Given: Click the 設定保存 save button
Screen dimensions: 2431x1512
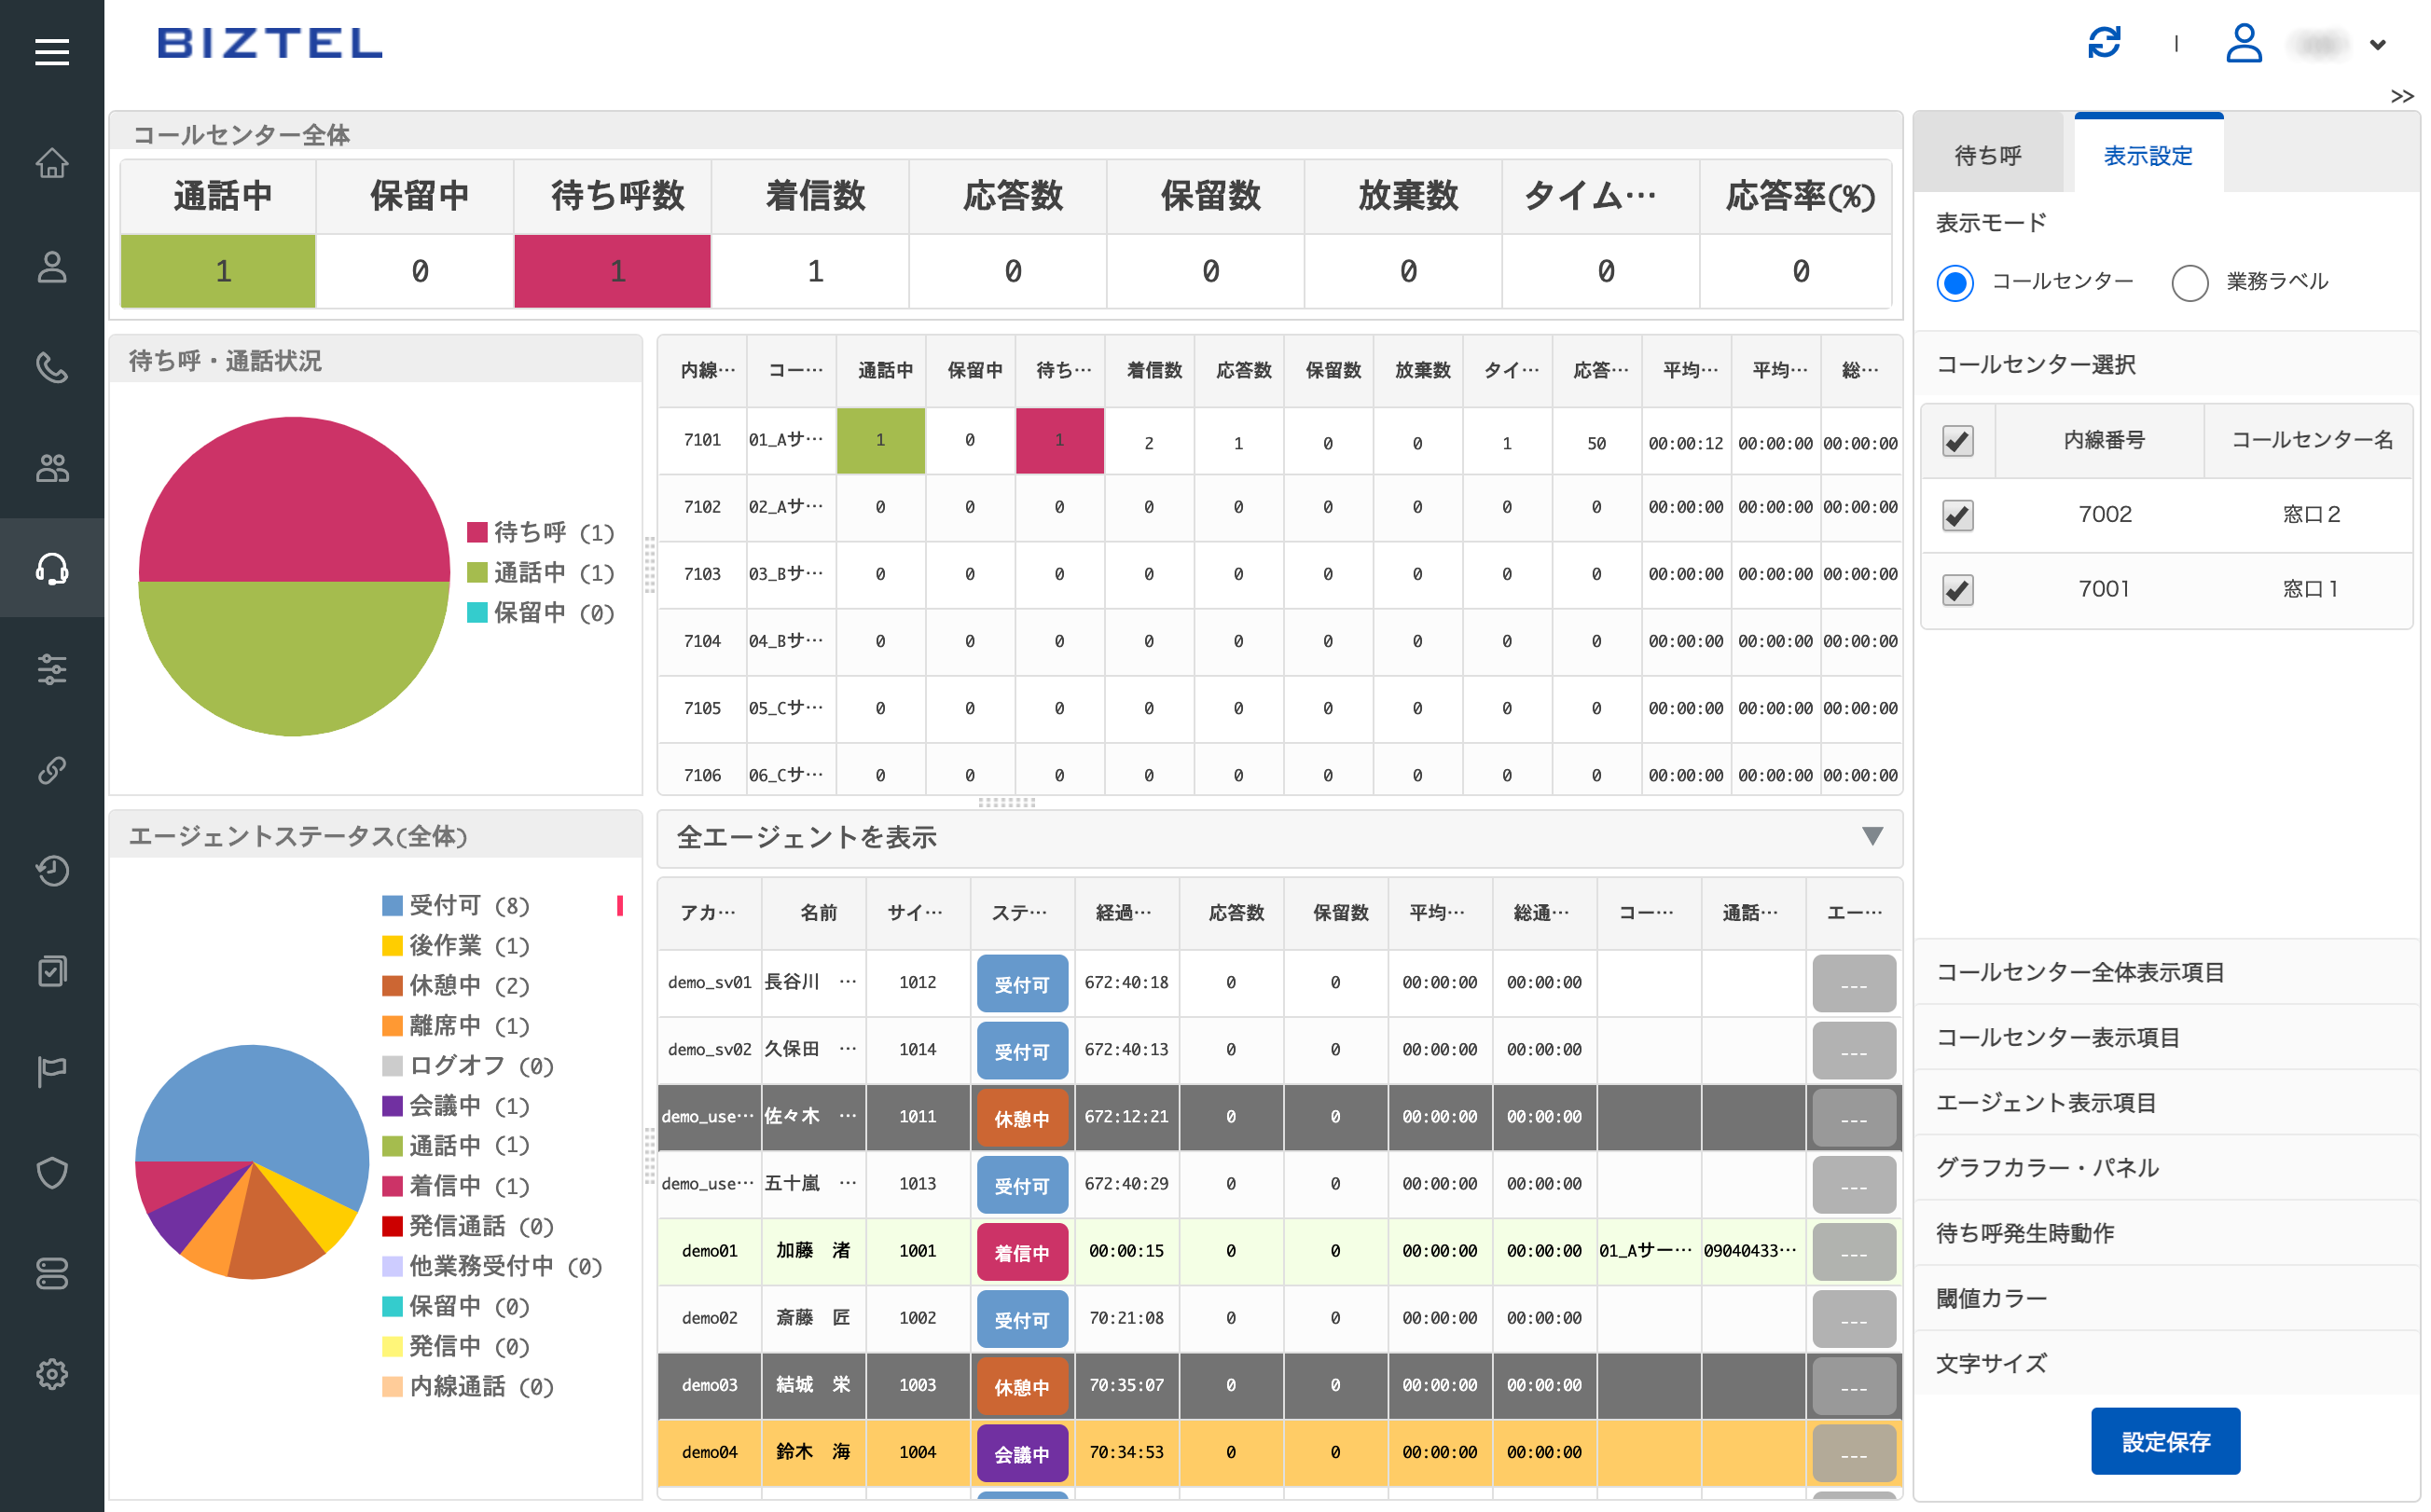Looking at the screenshot, I should point(2165,1440).
